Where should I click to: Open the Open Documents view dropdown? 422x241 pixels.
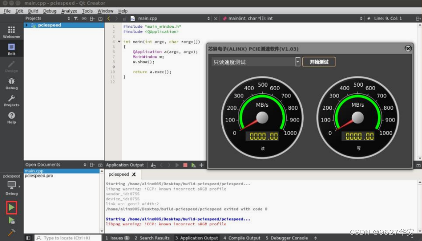tap(85, 165)
